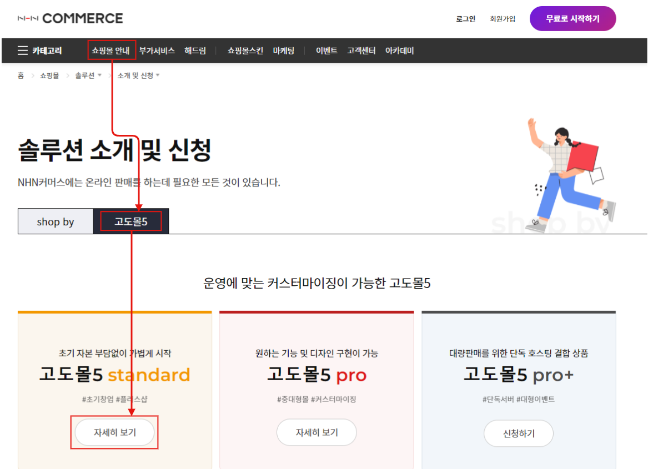Click the red 고도몰5 pro title
The height and width of the screenshot is (469, 653).
(317, 375)
